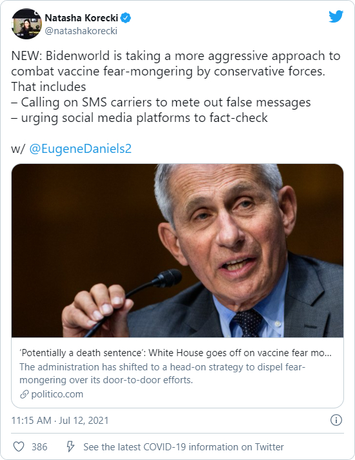The height and width of the screenshot is (460, 355).
Task: Click the 386 likes count
Action: click(39, 447)
